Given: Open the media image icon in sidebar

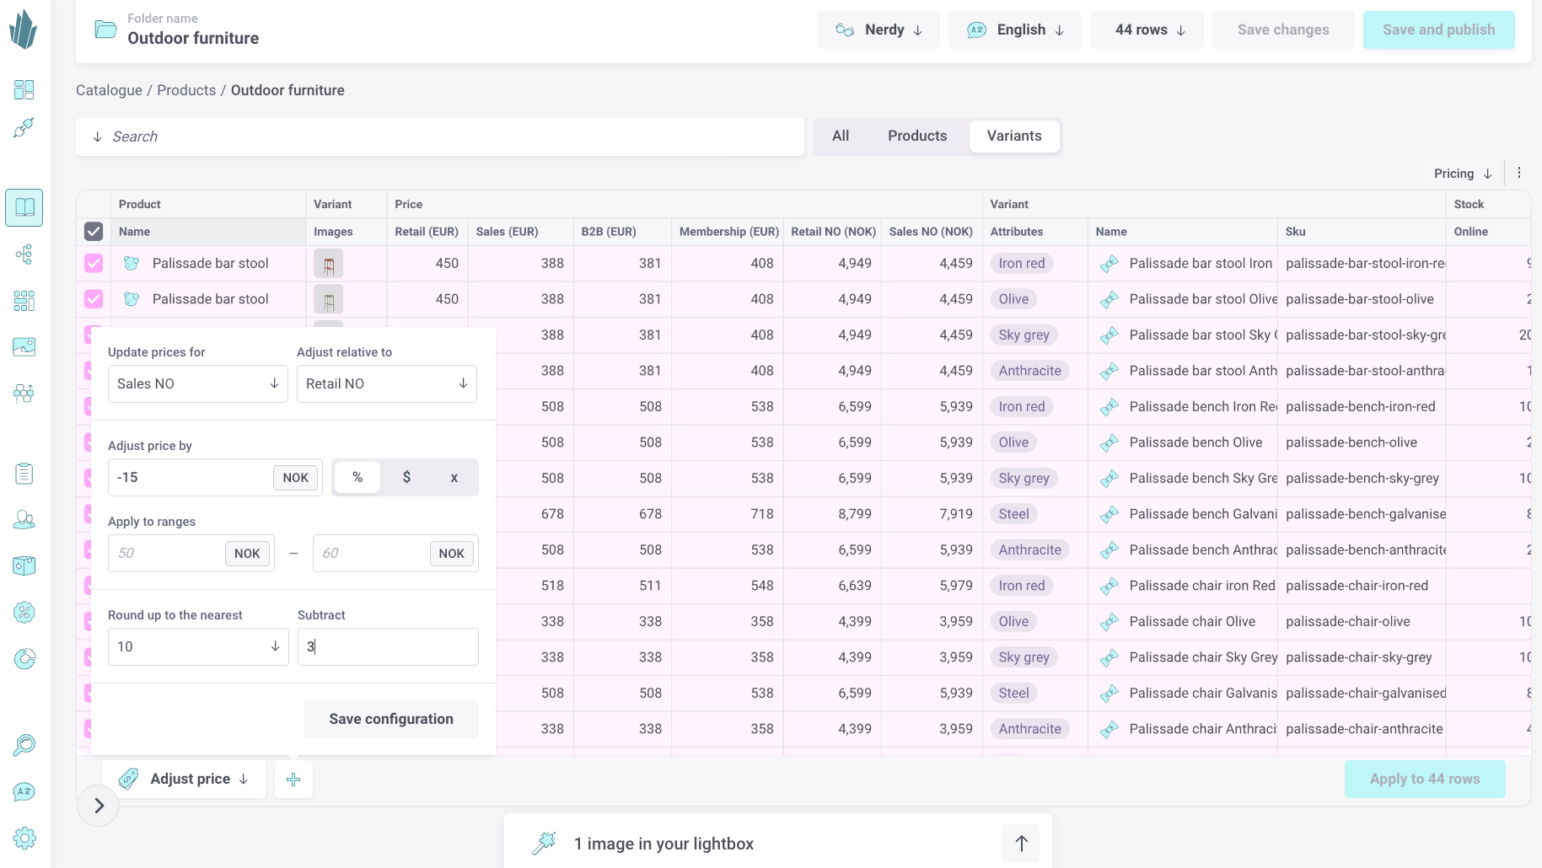Looking at the screenshot, I should [24, 346].
